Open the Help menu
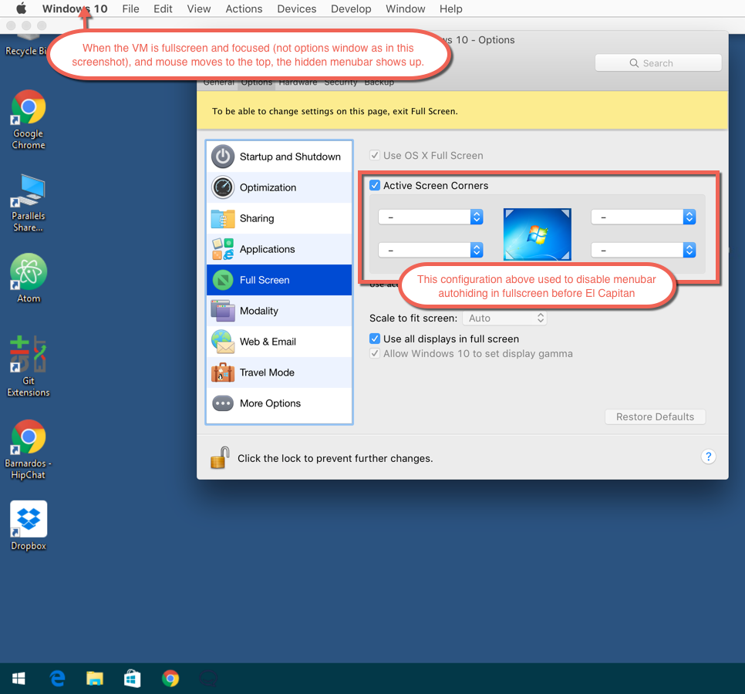745x694 pixels. pos(451,8)
